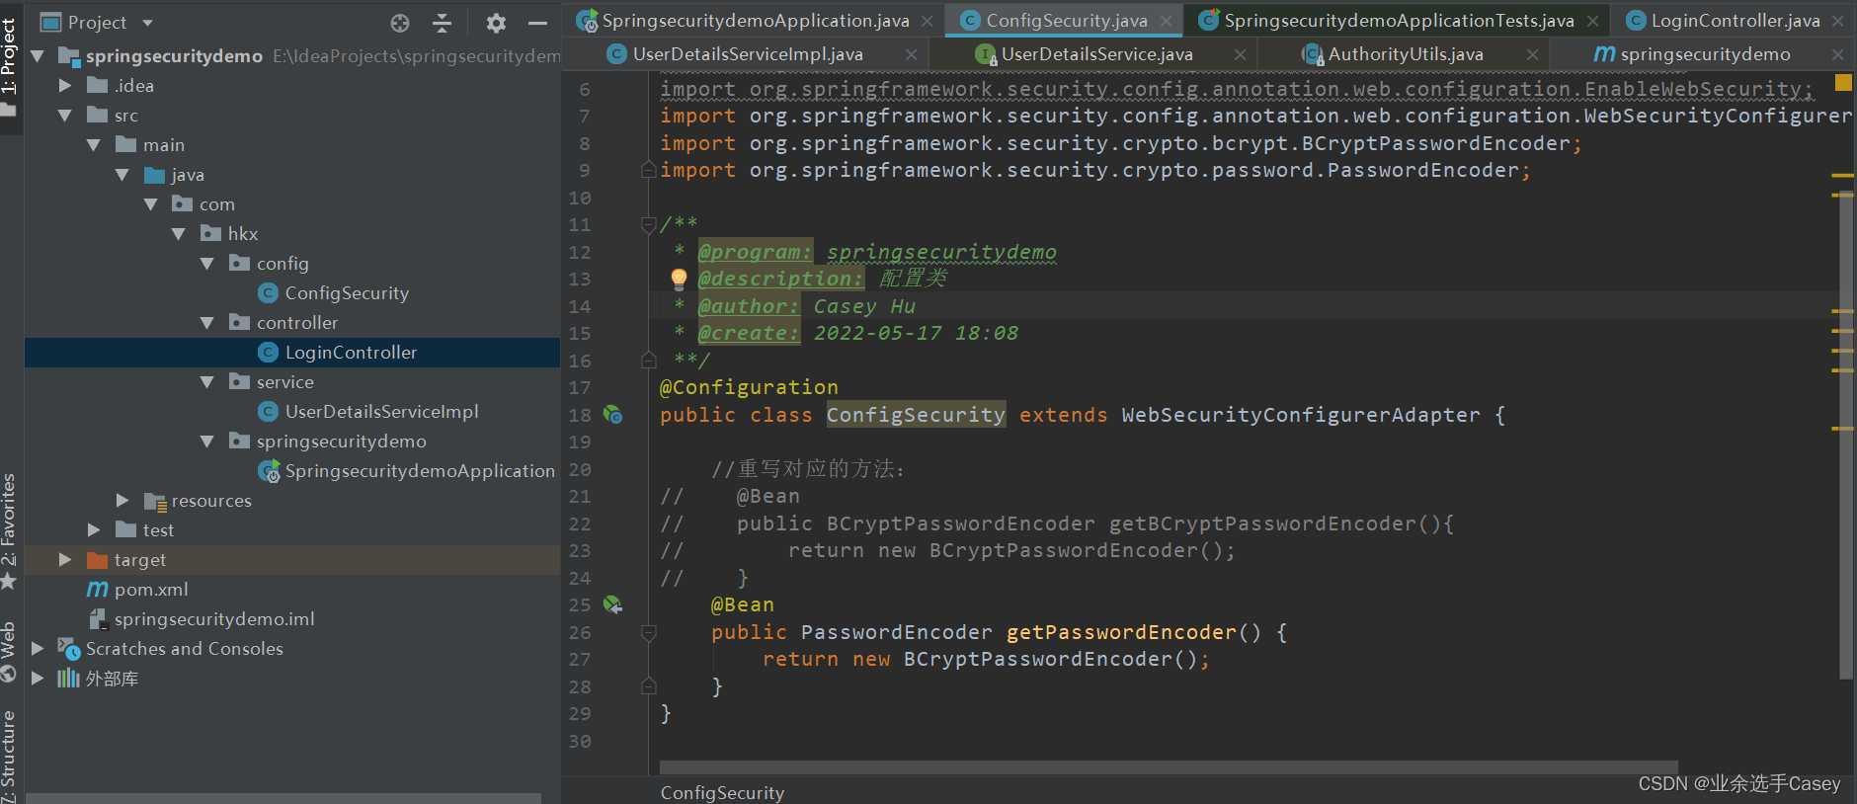The height and width of the screenshot is (804, 1857).
Task: Collapse the java source folder
Action: coord(122,175)
